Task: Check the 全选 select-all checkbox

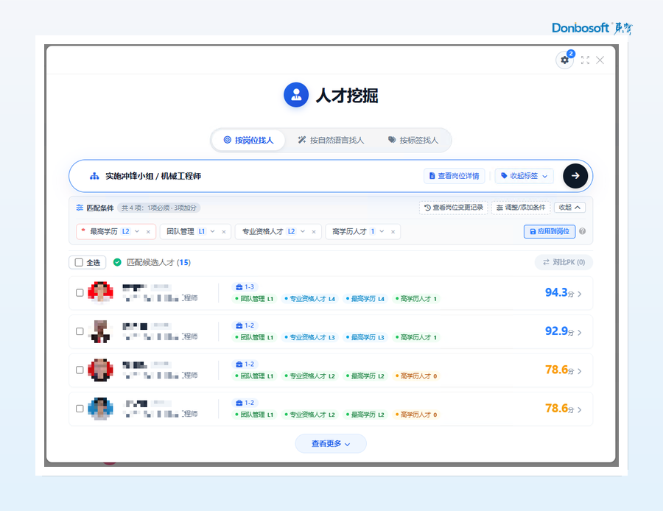Action: pos(79,262)
